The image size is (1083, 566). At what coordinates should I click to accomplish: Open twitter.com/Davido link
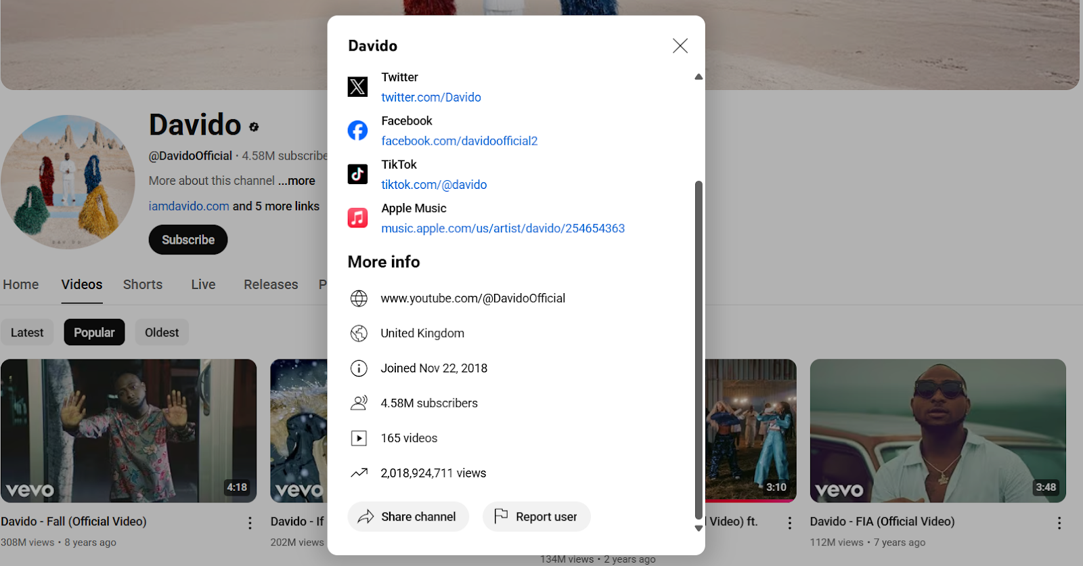tap(431, 97)
